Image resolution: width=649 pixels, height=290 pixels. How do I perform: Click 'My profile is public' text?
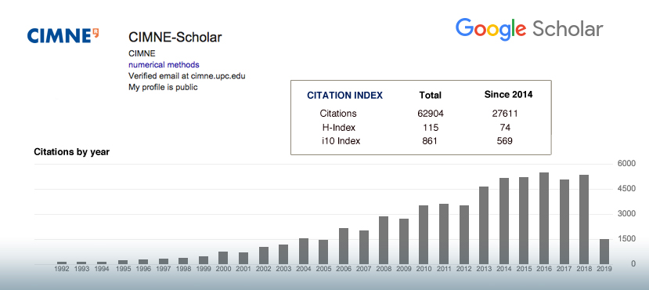[x=163, y=88]
